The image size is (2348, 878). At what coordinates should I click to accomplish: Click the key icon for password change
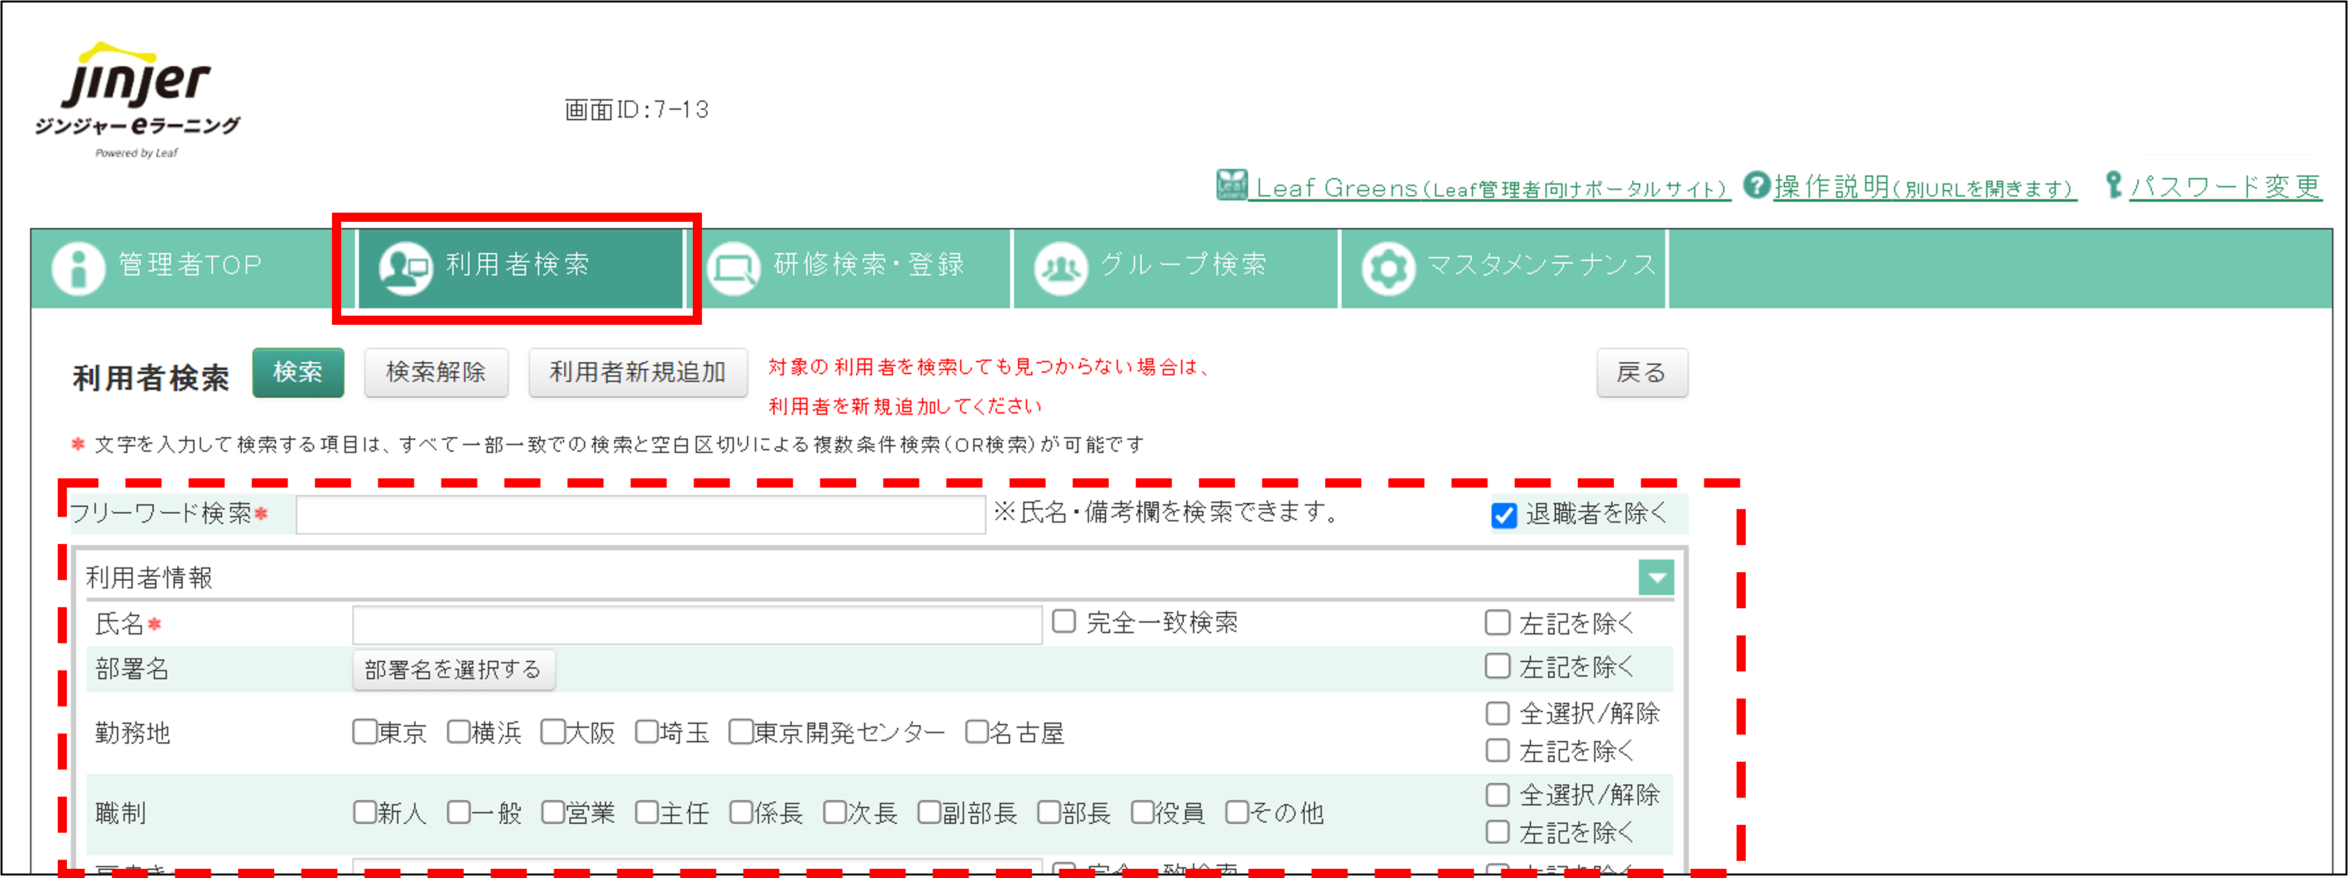2114,185
